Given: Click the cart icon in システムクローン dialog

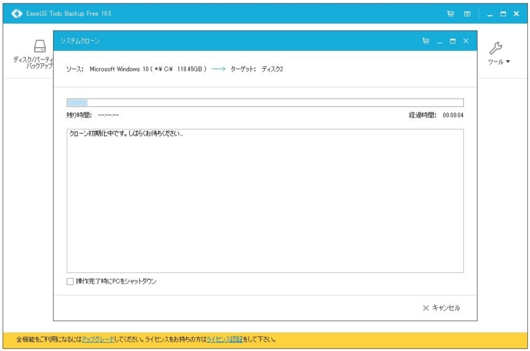Looking at the screenshot, I should click(426, 41).
